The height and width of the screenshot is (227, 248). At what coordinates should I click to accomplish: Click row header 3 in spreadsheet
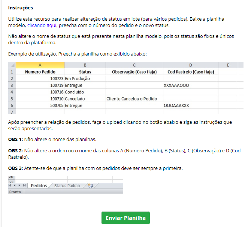pos(12,85)
